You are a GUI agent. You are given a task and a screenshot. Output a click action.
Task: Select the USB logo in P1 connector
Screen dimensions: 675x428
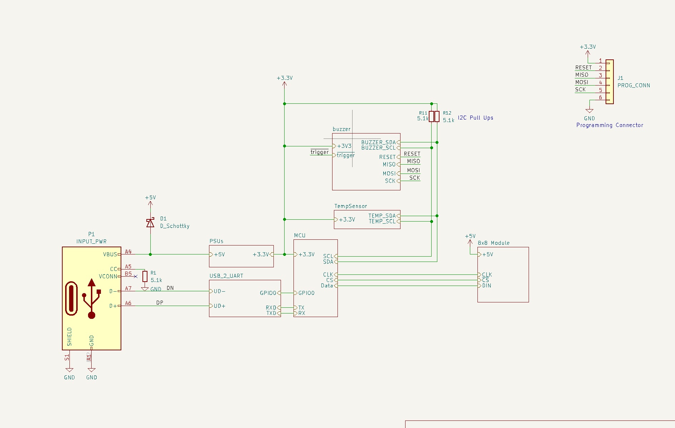tap(92, 299)
